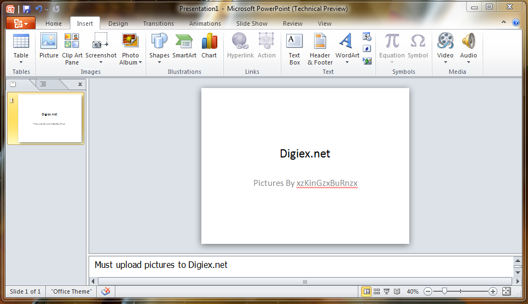Click the Action button in Links
Screen dimensions: 528x304
266,45
